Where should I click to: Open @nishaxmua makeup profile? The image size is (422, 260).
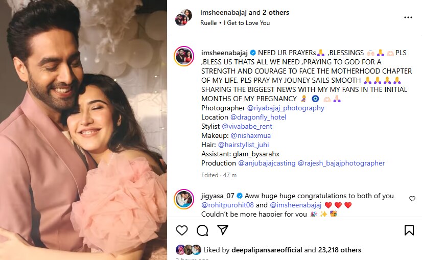click(250, 135)
